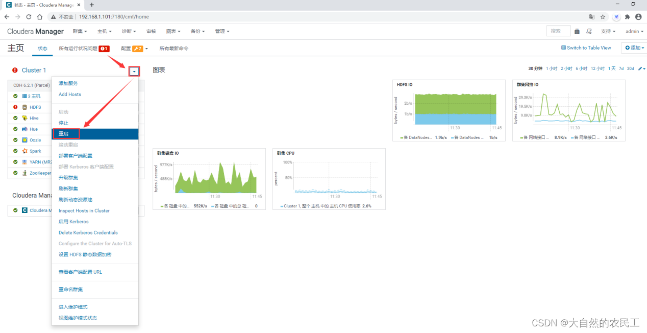Image resolution: width=647 pixels, height=333 pixels.
Task: Set chart range to 1 小时
Action: tap(552, 68)
